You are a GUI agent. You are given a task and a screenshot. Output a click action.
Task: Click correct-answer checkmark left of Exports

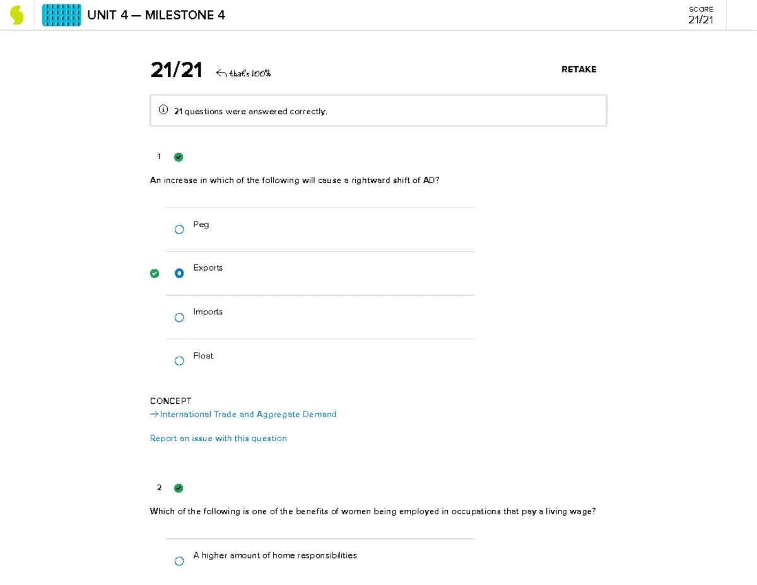(x=155, y=273)
